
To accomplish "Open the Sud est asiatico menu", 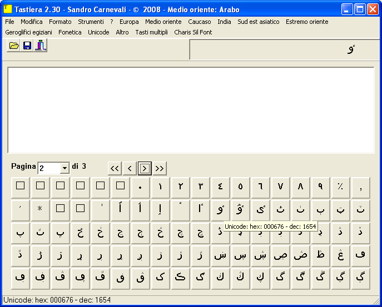I will pos(259,22).
